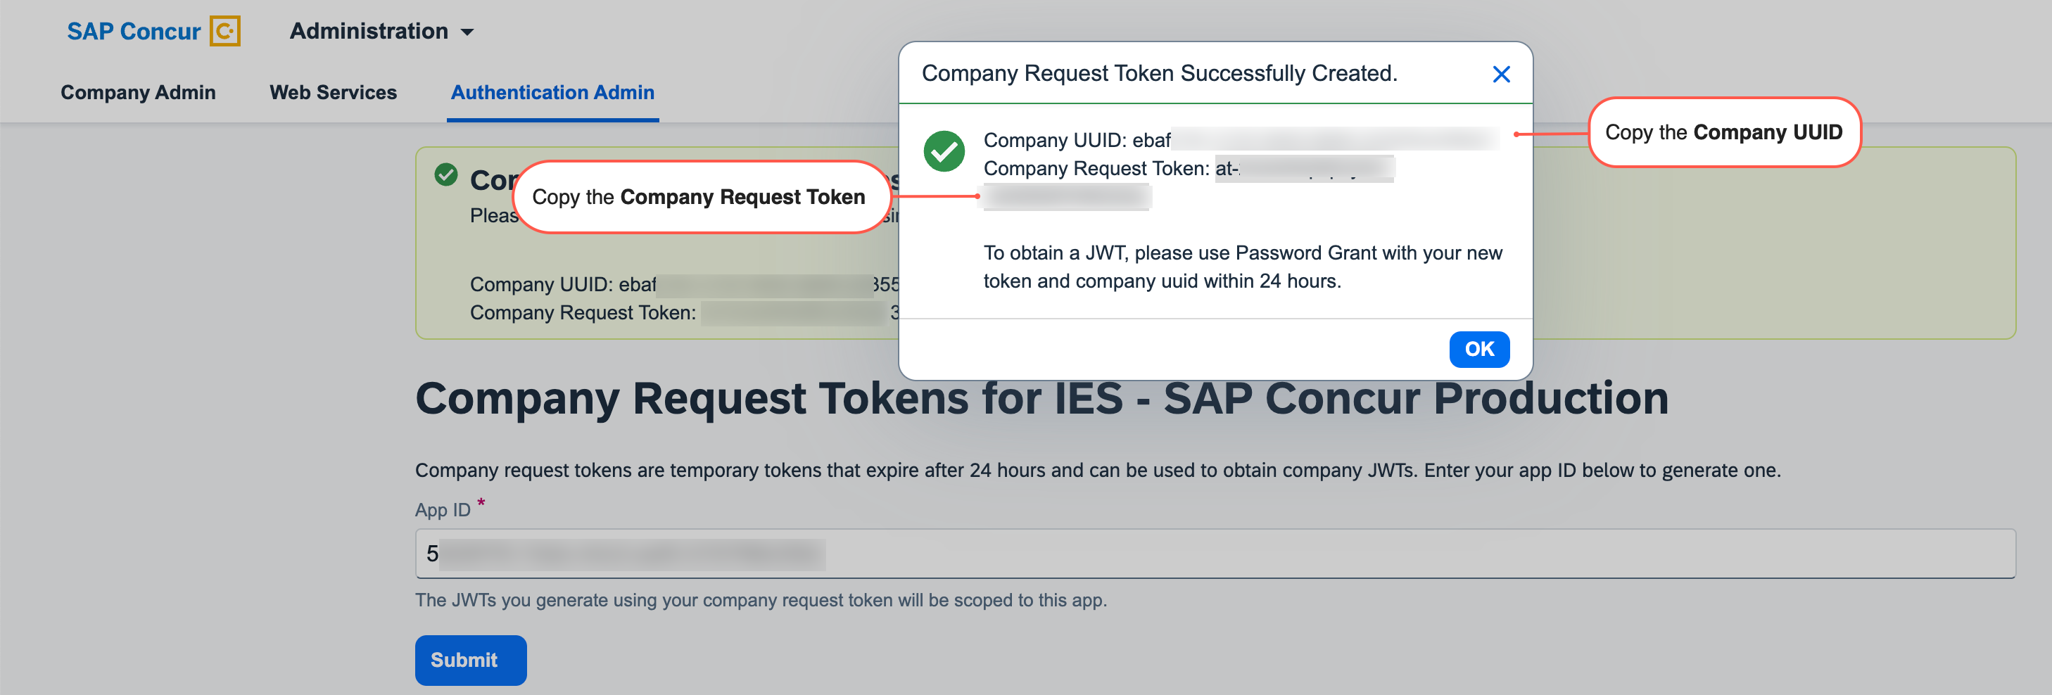Confirm the dialog with OK button
Image resolution: width=2052 pixels, height=695 pixels.
(1479, 350)
